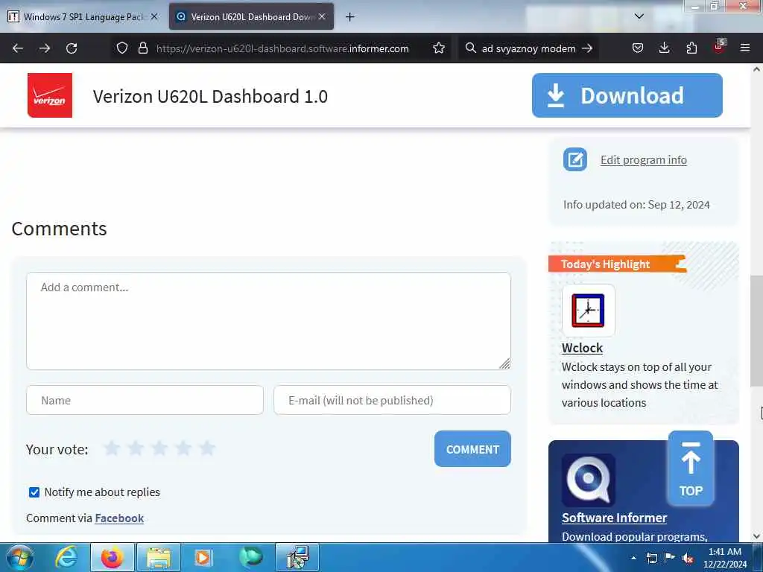Open the Facebook comment link
Viewport: 763px width, 572px height.
pyautogui.click(x=119, y=518)
